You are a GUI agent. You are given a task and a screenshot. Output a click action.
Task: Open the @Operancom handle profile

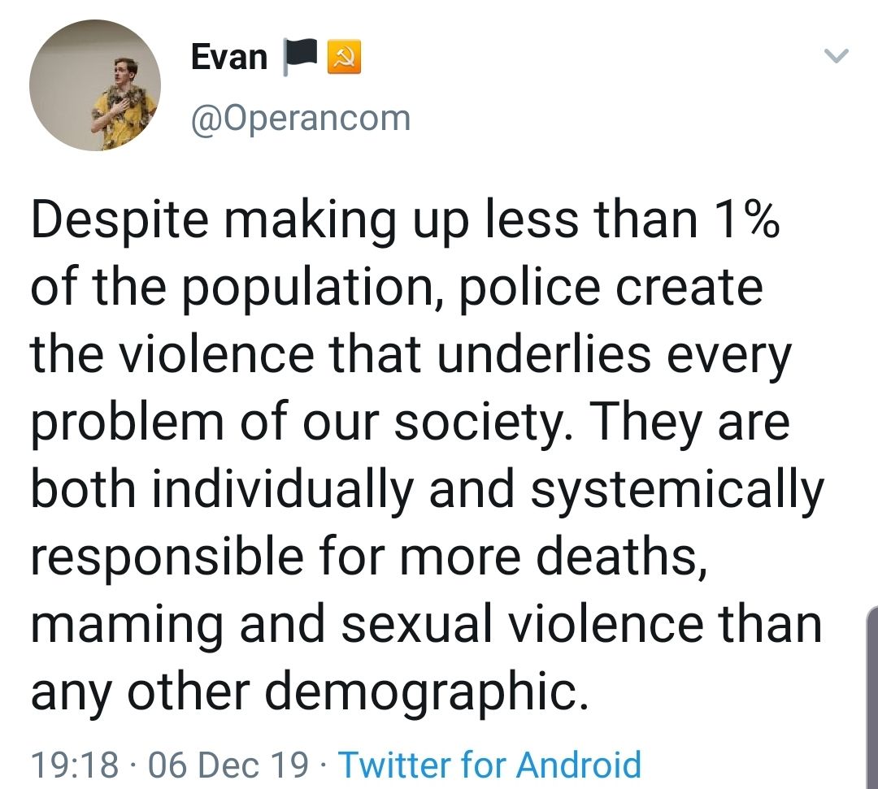coord(301,119)
